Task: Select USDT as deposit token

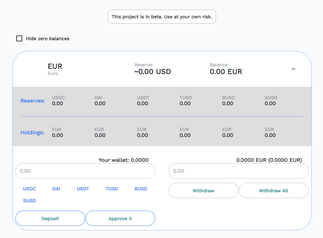Action: (83, 189)
